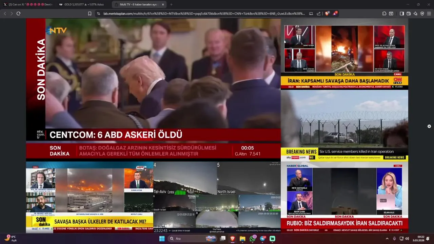Open the reading list icon in browser toolbar

391,14
